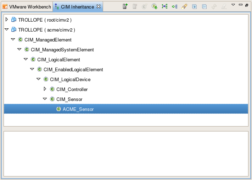
Task: Switch to the VMware Workbench tab
Action: 27,7
